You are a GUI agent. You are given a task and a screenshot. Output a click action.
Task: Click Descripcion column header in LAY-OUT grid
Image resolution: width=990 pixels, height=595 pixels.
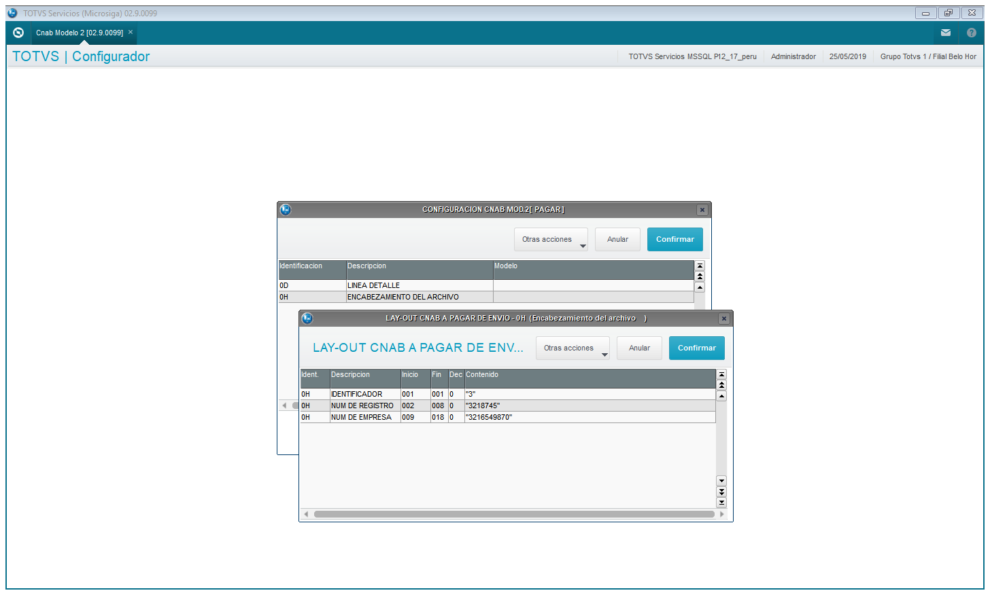[x=365, y=378]
